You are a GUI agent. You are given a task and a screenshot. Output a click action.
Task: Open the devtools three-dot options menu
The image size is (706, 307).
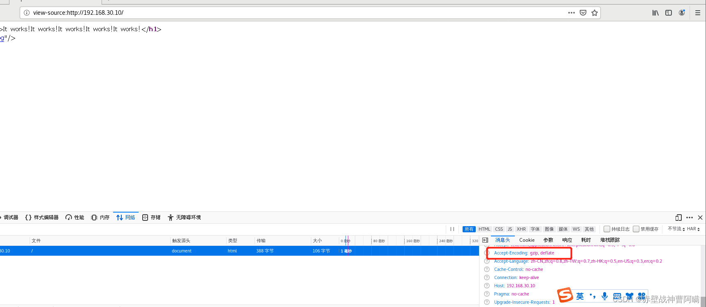690,218
